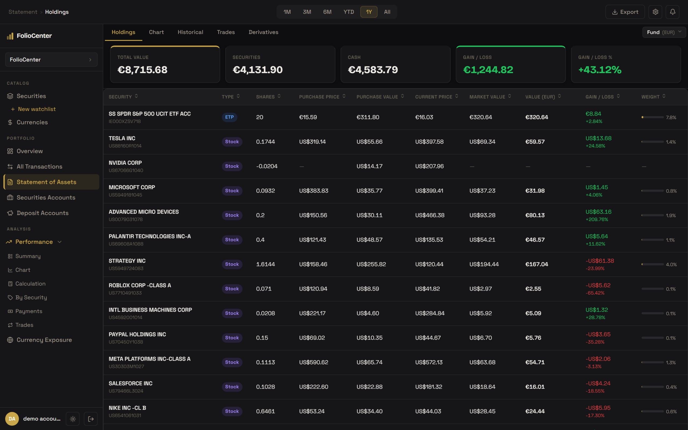Open All Transactions page

point(51,167)
